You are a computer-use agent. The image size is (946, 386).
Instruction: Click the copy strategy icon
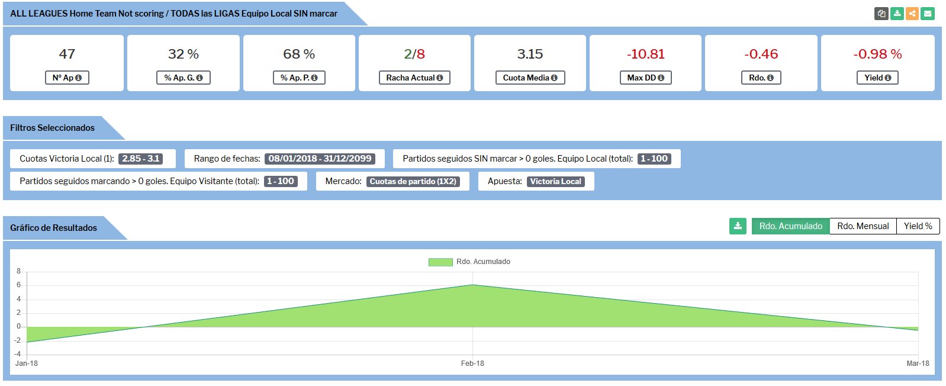(881, 14)
